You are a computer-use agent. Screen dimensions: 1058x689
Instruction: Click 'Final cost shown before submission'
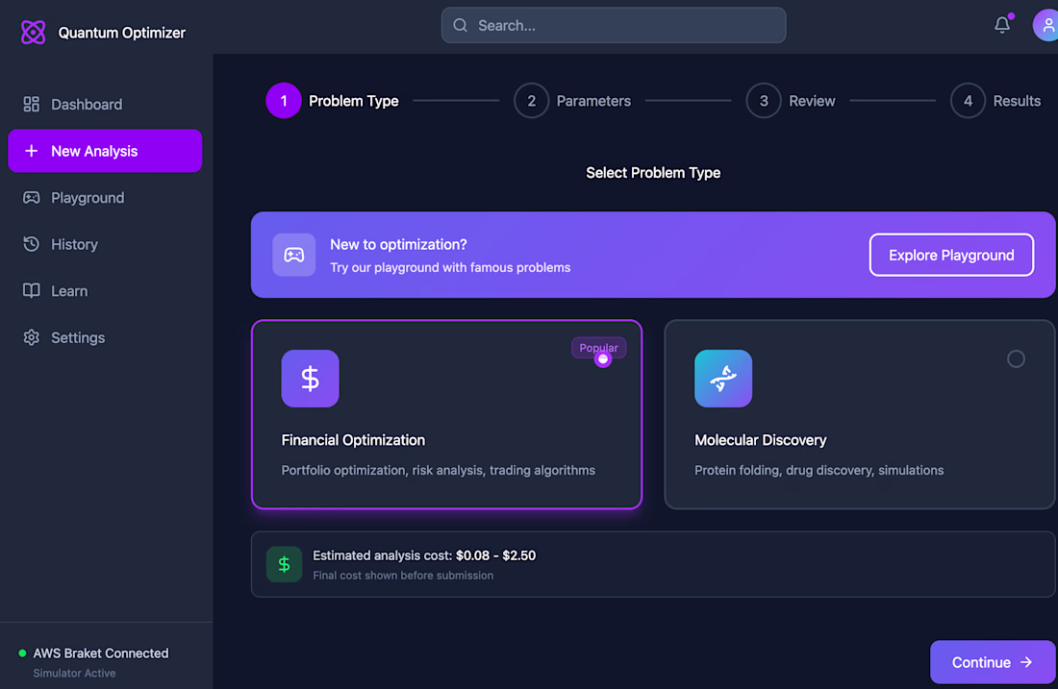tap(403, 575)
